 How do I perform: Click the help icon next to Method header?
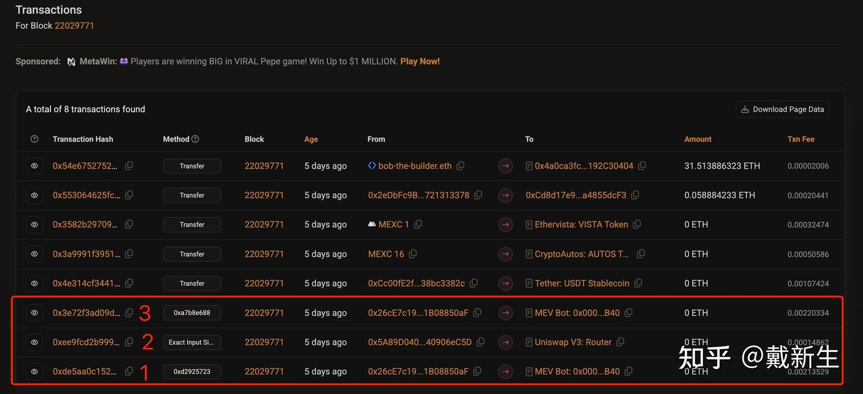195,139
